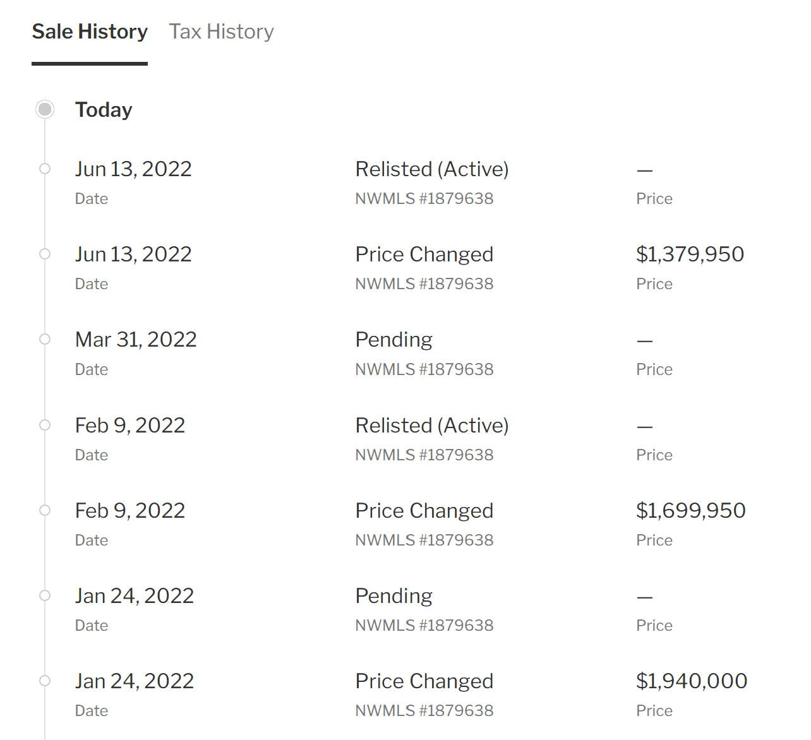Click NWMLS #1879638 under Jan 24 Price Changed
The image size is (811, 740).
pyautogui.click(x=424, y=710)
